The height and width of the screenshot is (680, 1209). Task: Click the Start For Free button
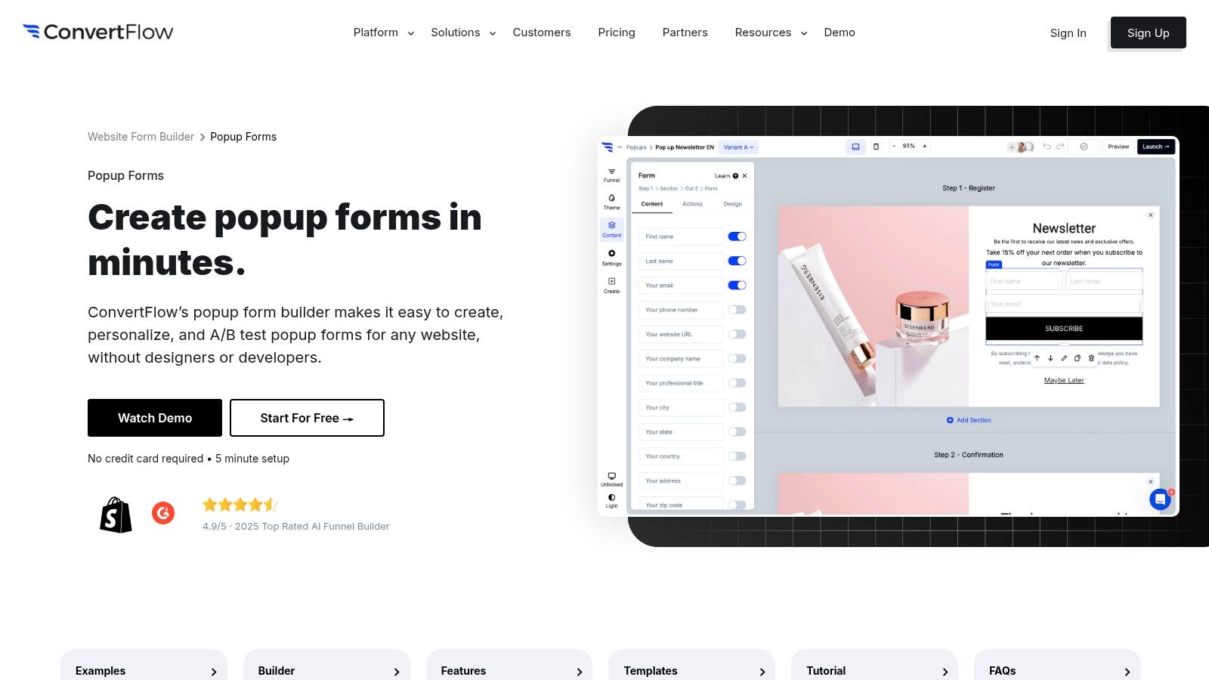click(307, 418)
